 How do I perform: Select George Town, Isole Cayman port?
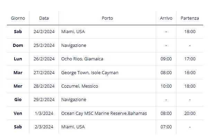[x=90, y=72]
